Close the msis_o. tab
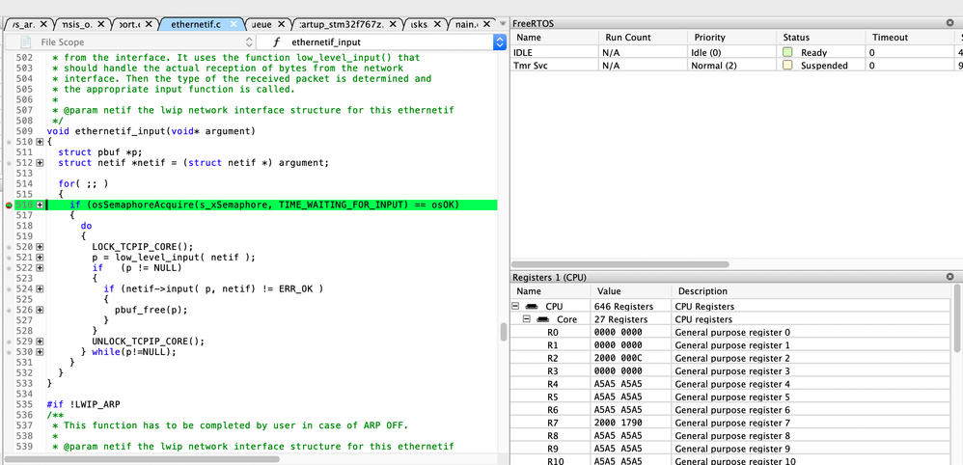Screen dimensions: 963x465 (x=101, y=24)
